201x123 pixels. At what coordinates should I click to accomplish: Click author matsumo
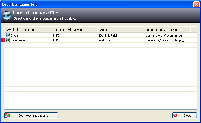pyautogui.click(x=105, y=40)
